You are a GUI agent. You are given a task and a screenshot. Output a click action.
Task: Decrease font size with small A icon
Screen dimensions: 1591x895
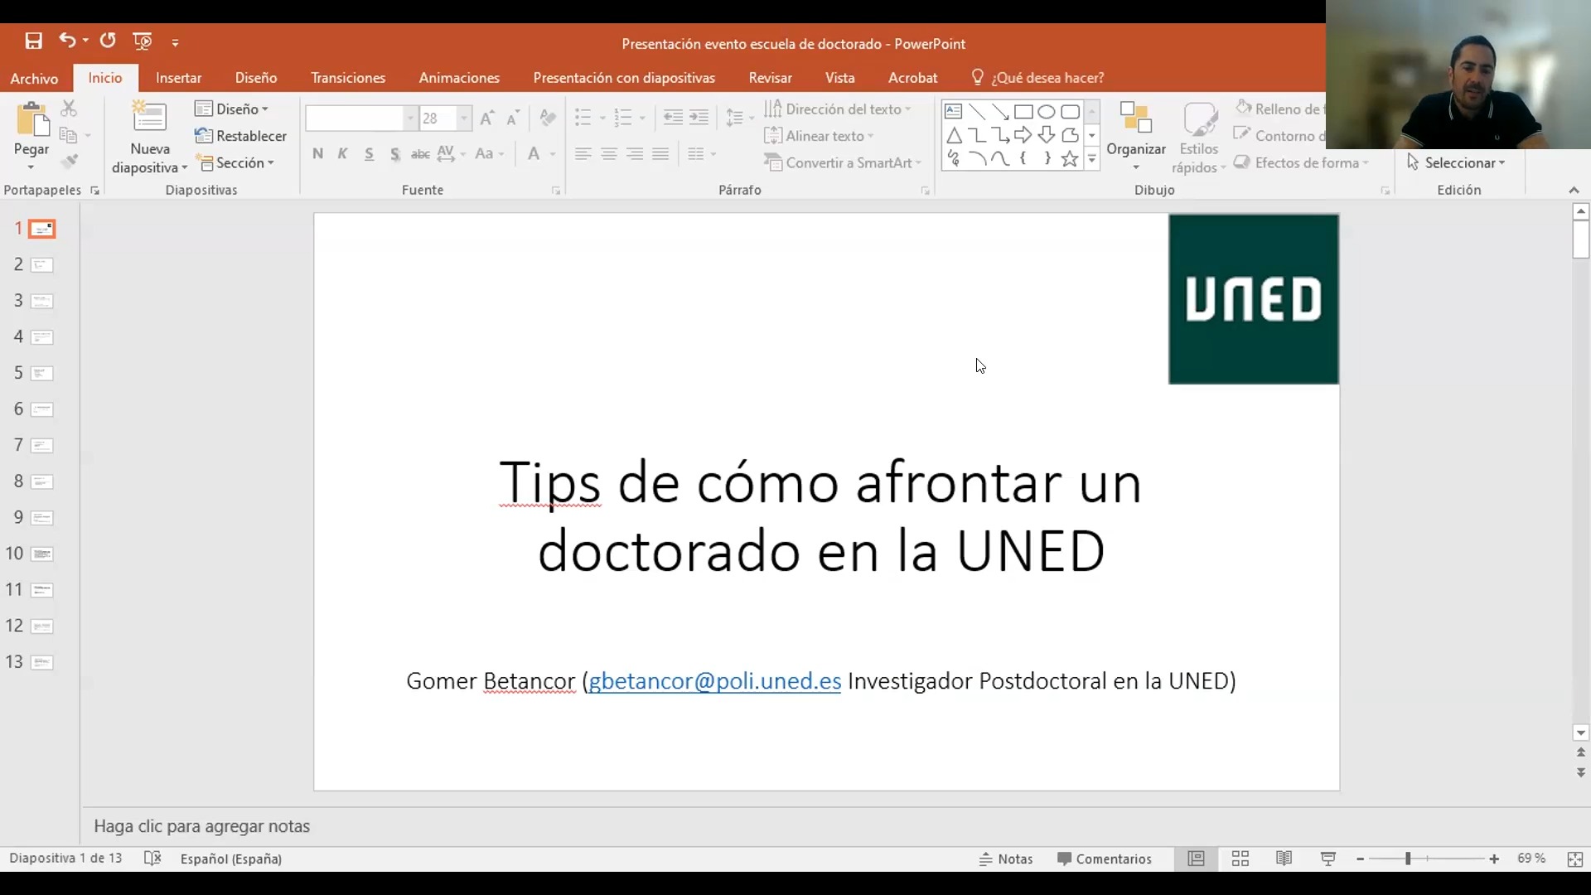512,119
